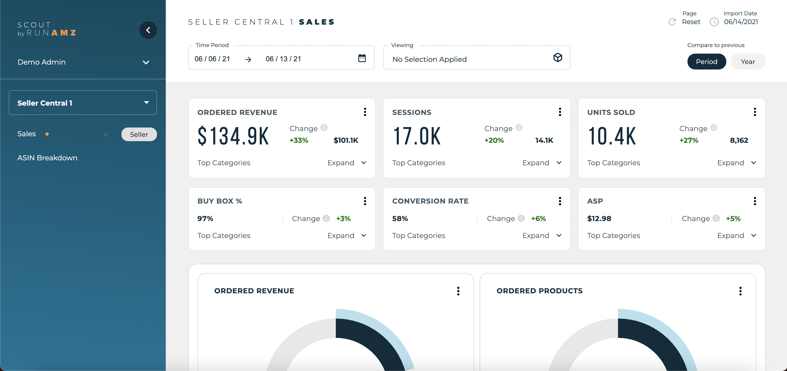Screen dimensions: 787x371
Task: Open the Ordered Revenue chart three-dot menu
Action: [458, 291]
